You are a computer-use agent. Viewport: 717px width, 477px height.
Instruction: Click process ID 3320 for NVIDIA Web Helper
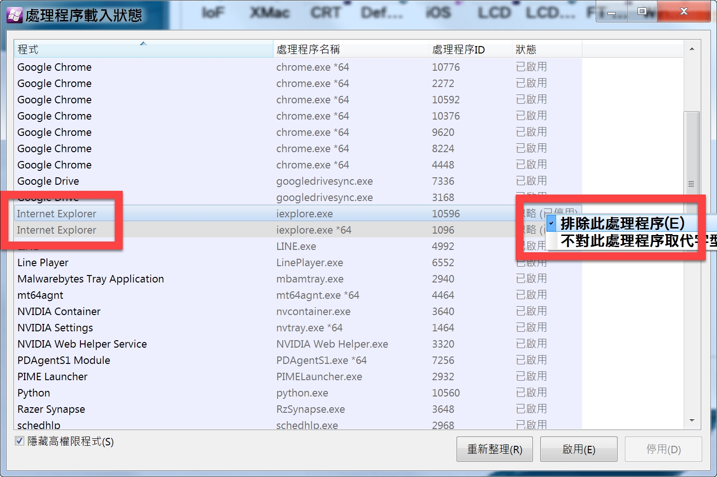pos(443,344)
